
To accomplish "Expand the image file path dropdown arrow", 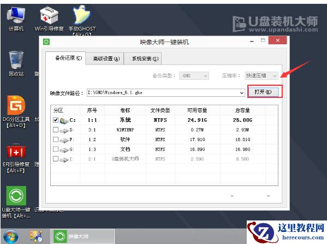I will (241, 92).
